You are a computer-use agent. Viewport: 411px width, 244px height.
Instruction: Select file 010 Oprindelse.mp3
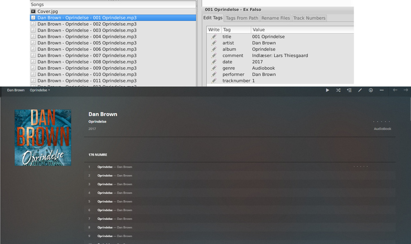coord(113,74)
